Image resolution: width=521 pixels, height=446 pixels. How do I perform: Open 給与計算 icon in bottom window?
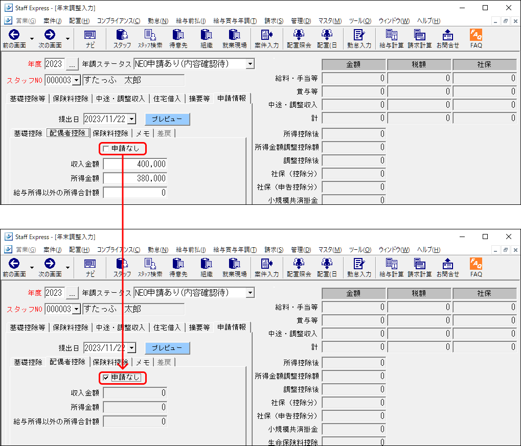(x=392, y=268)
